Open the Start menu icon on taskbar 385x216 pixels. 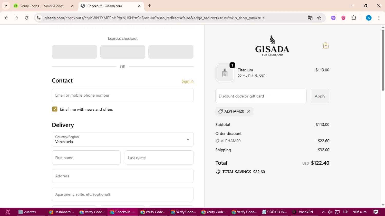tap(8, 212)
